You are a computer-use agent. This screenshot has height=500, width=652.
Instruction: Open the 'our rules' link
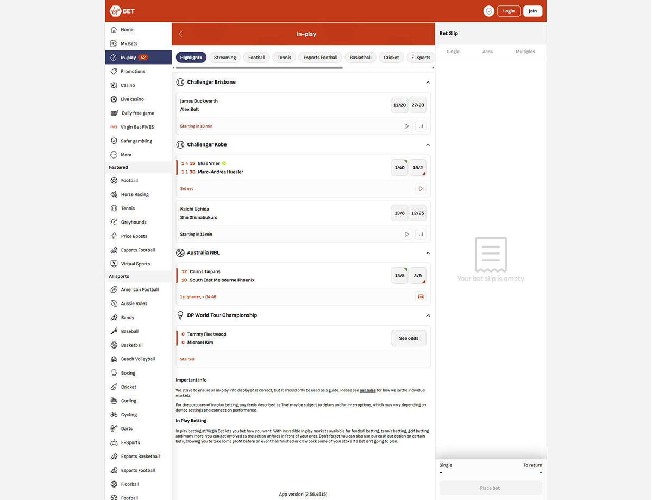pos(367,390)
